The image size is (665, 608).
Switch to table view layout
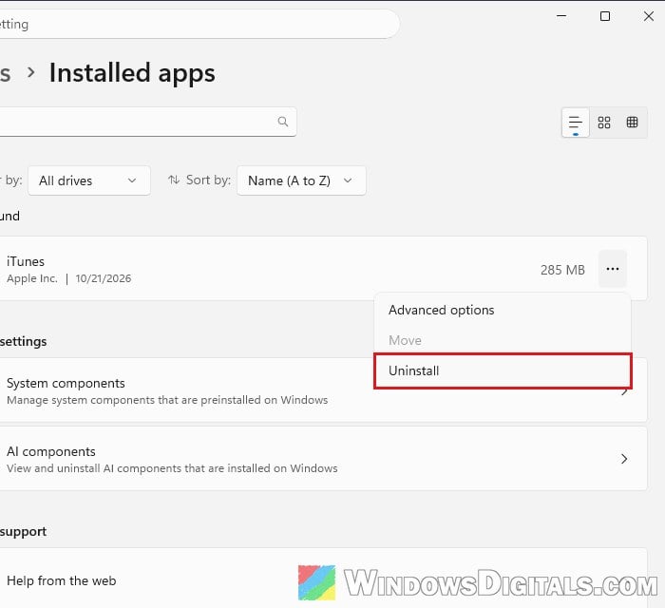pyautogui.click(x=632, y=123)
